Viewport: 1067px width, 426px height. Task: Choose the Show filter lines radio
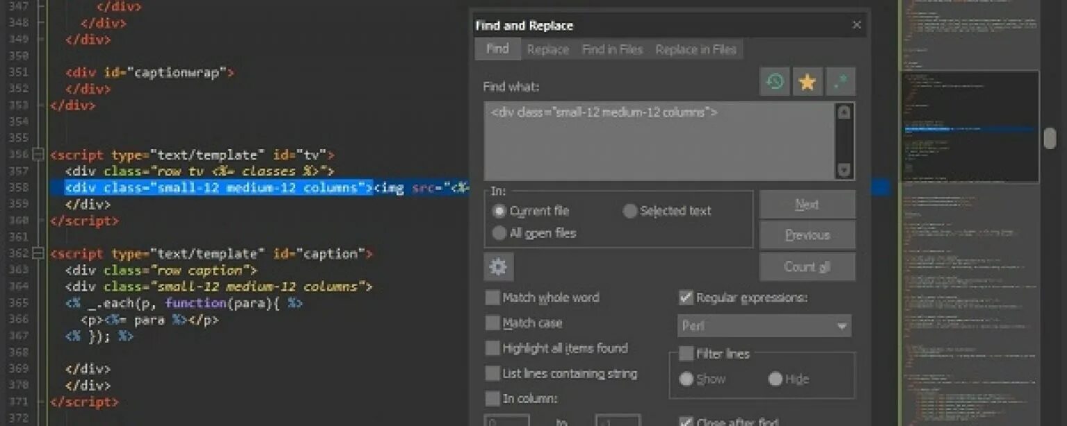coord(686,379)
